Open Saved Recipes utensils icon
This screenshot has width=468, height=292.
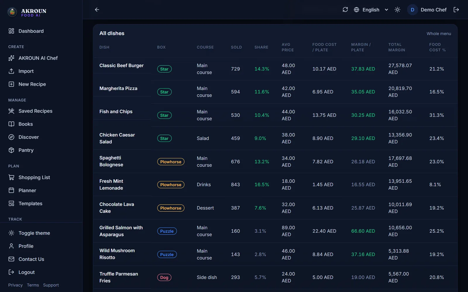coord(11,111)
